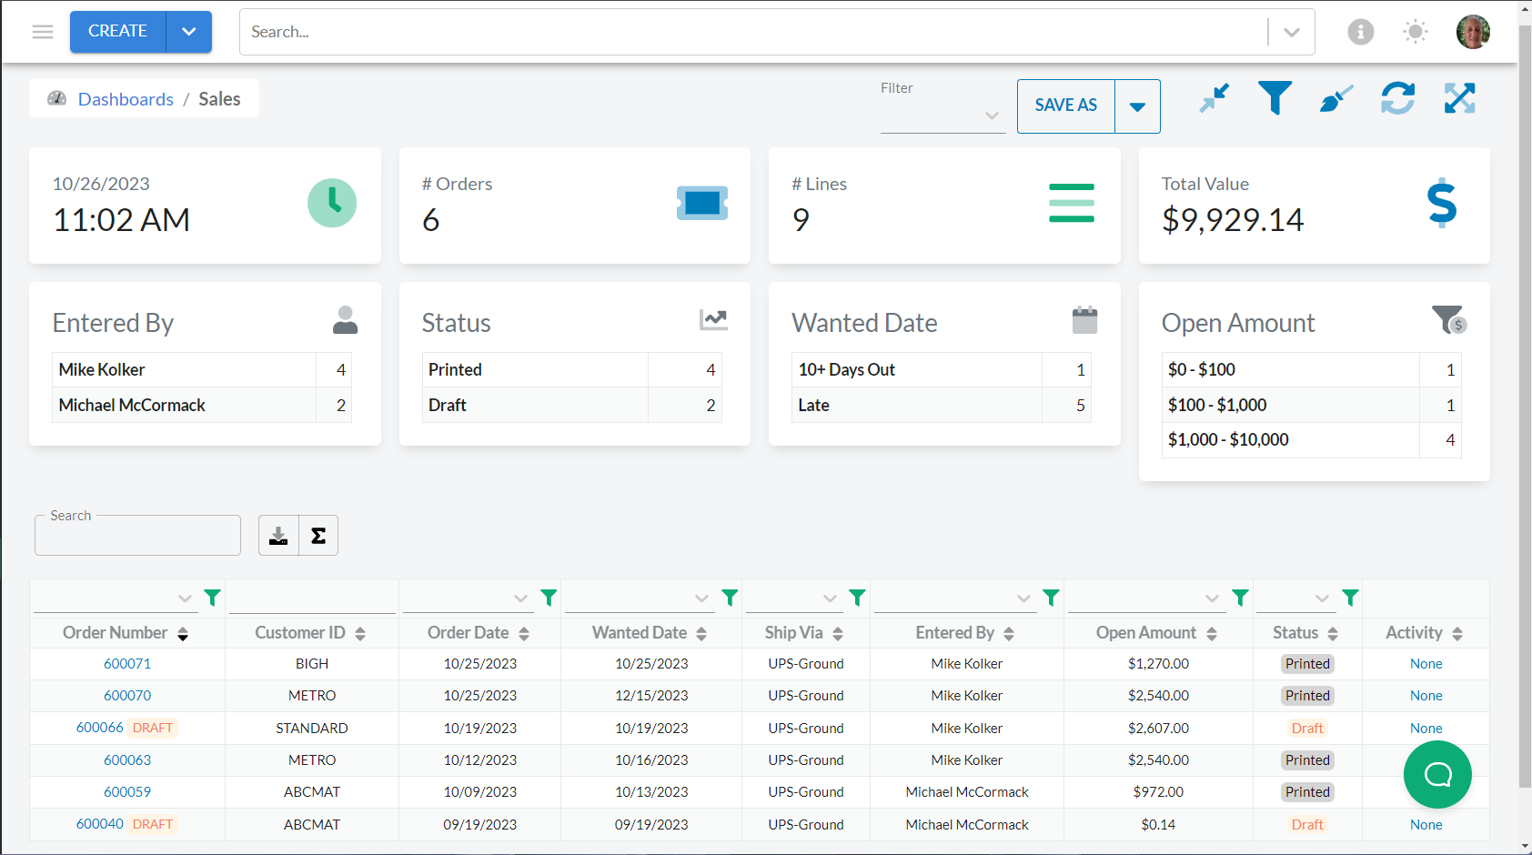The image size is (1532, 855).
Task: Expand the CREATE button dropdown
Action: (x=188, y=32)
